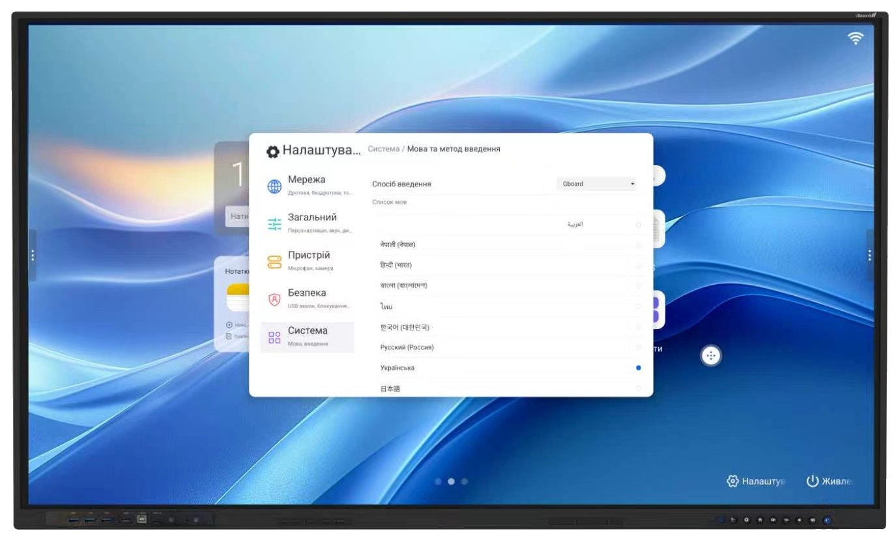
Task: Go to the third home page dot
Action: point(464,482)
